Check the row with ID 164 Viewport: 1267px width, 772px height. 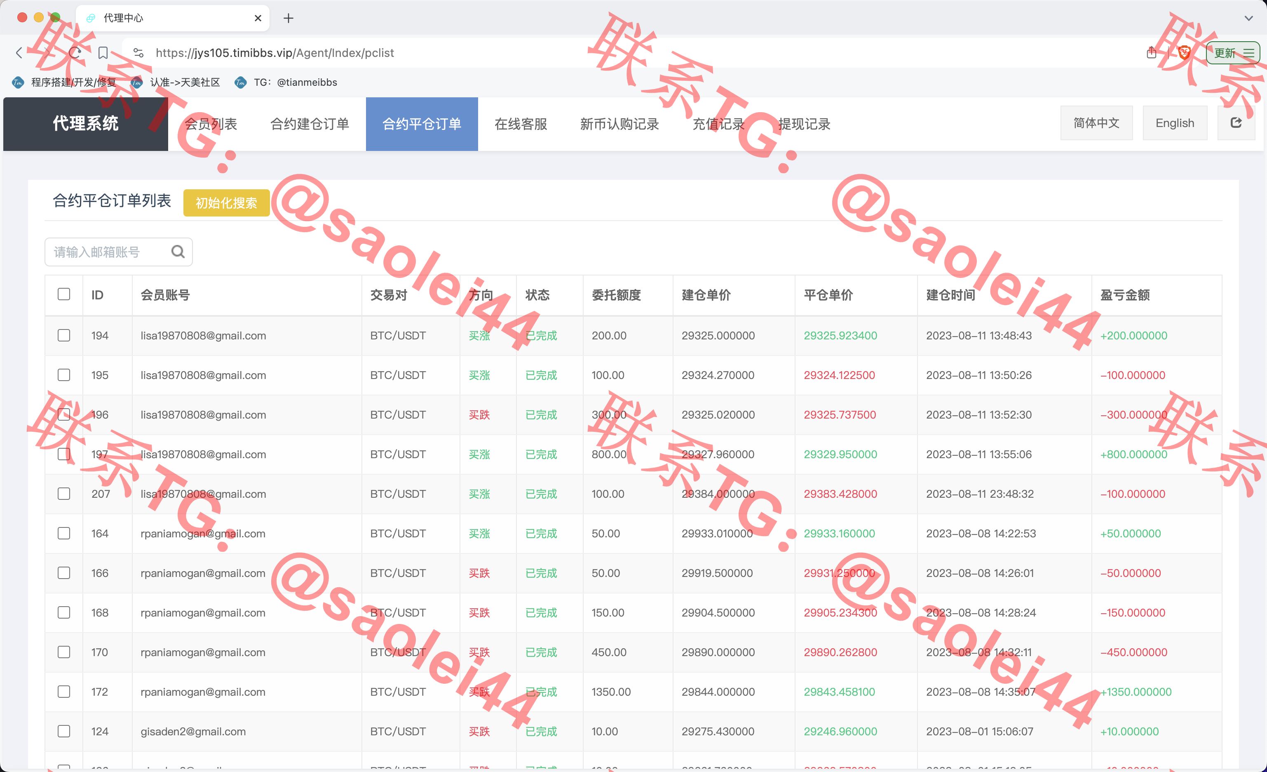(64, 533)
